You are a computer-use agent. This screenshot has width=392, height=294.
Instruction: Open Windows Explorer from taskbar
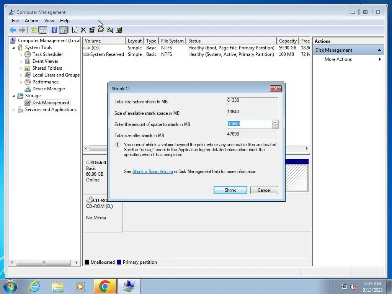[x=58, y=286]
